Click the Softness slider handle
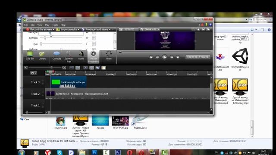Viewport: 276px width, 155px height. 45,38
